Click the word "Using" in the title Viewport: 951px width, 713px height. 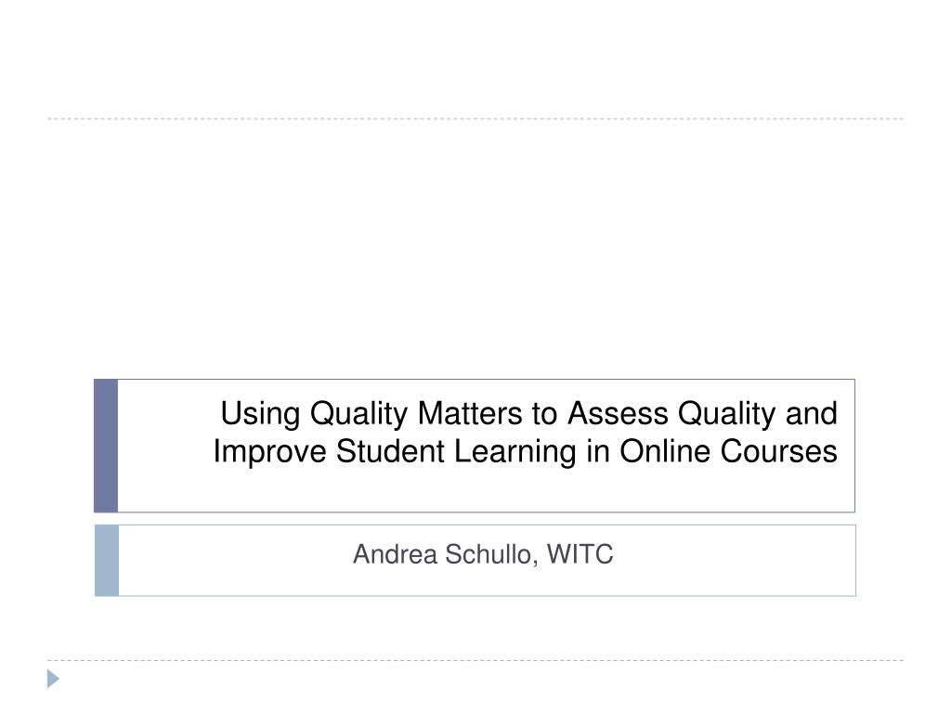pos(260,415)
